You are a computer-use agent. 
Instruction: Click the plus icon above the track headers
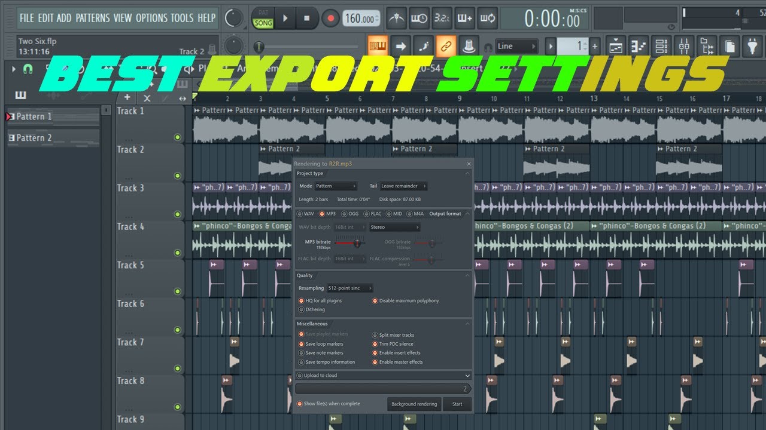(x=127, y=97)
